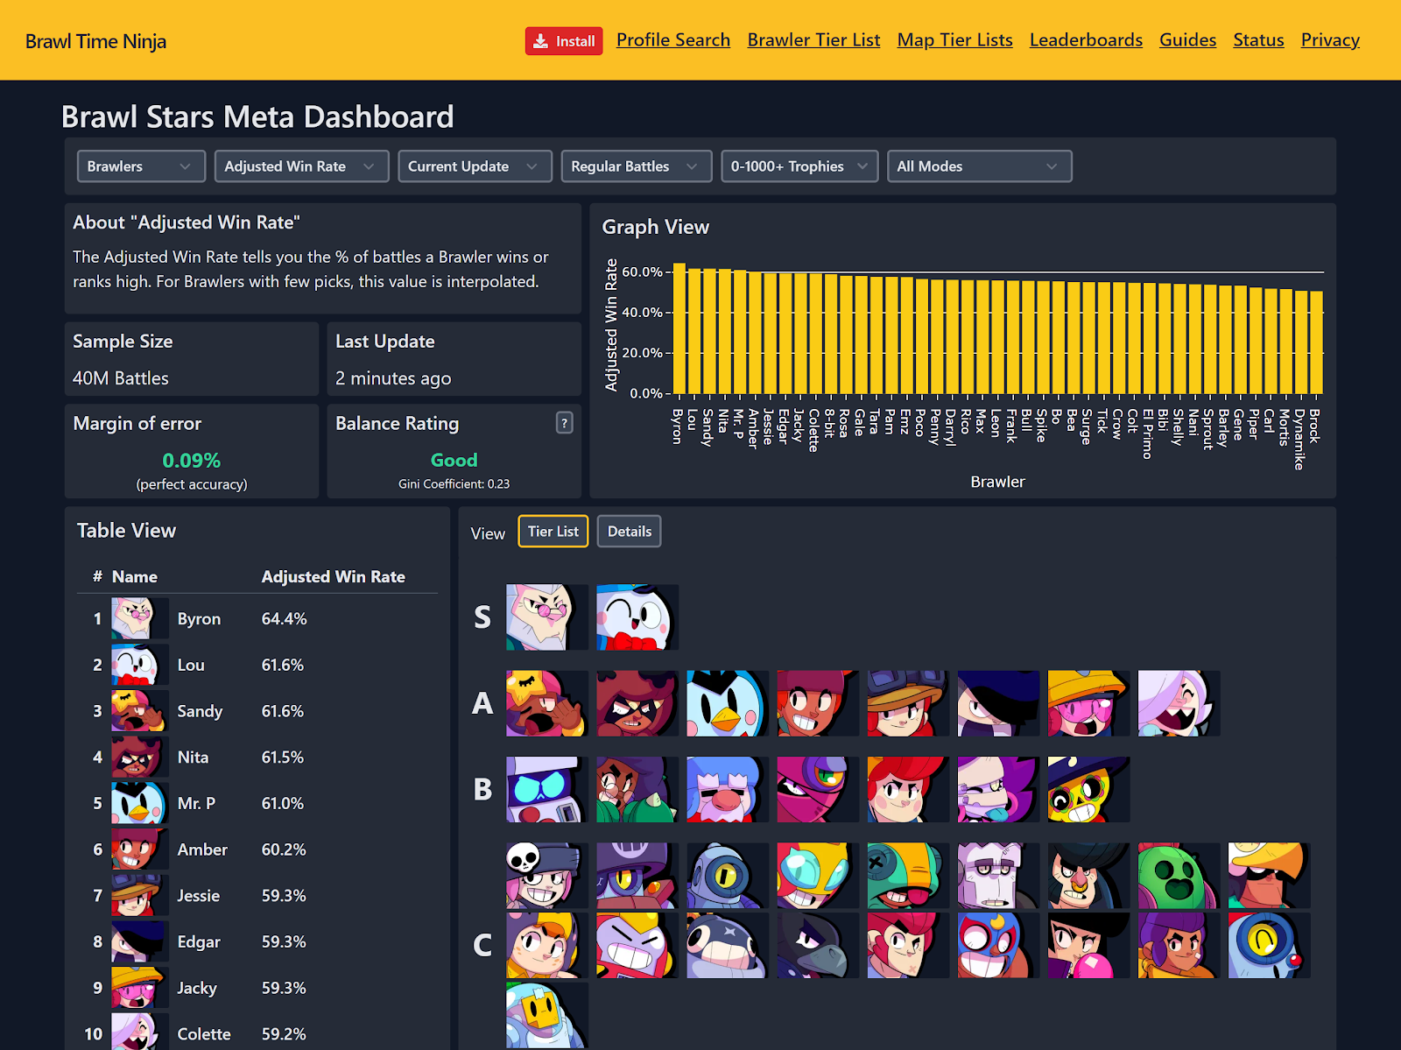The width and height of the screenshot is (1401, 1050).
Task: Open Crow's bird icon in C tier
Action: [x=818, y=945]
